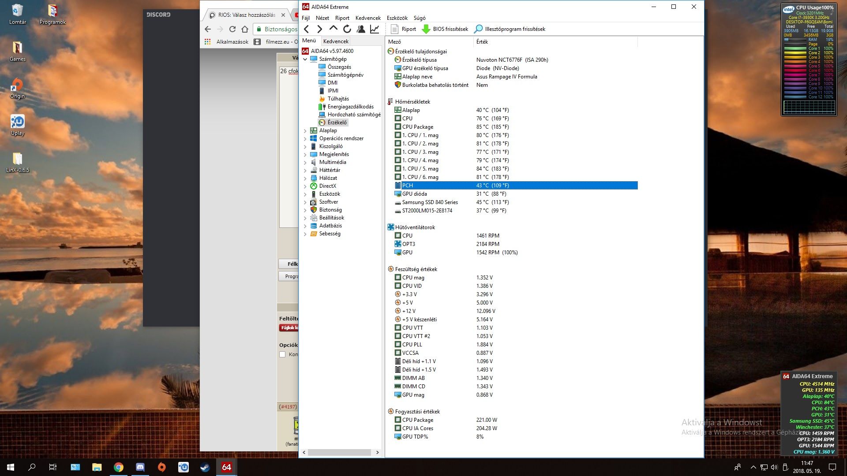847x476 pixels.
Task: Select Sebesség in the tree
Action: [x=330, y=234]
